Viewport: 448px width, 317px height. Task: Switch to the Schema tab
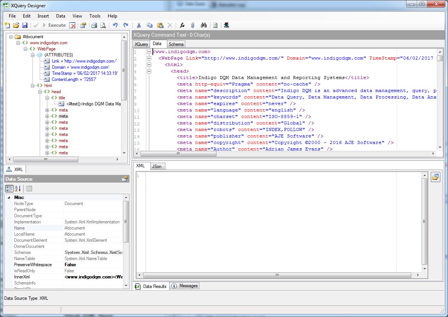pyautogui.click(x=176, y=44)
